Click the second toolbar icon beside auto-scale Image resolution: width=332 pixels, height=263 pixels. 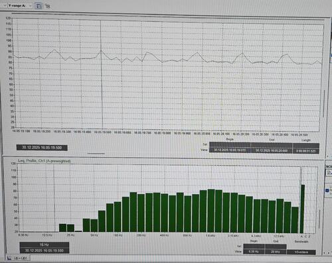coord(47,6)
